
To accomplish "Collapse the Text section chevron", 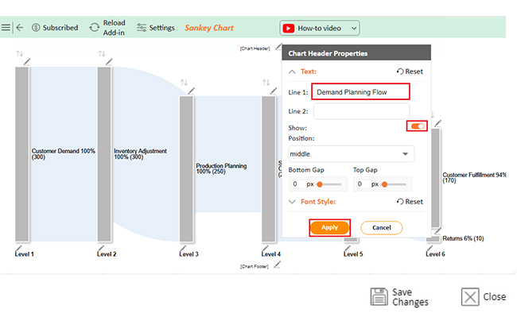I will [x=292, y=71].
